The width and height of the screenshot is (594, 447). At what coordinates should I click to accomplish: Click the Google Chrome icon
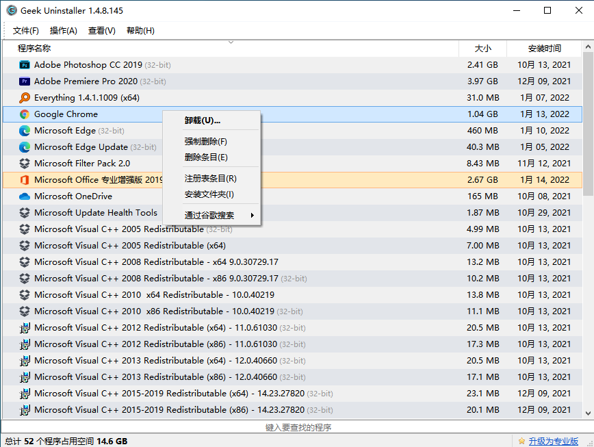pos(25,114)
